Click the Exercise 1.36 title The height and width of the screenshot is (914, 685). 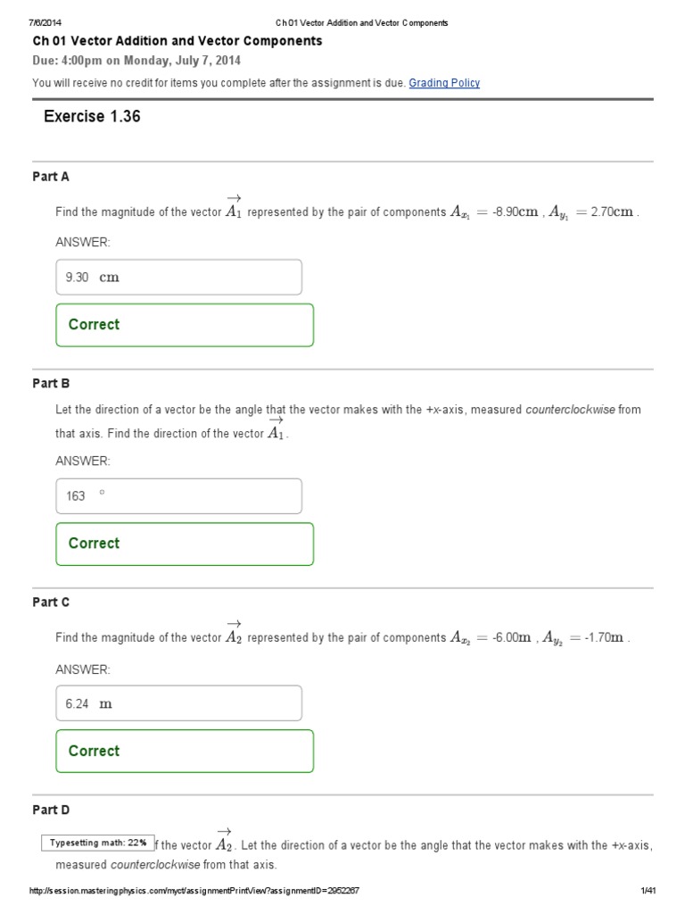tap(92, 117)
